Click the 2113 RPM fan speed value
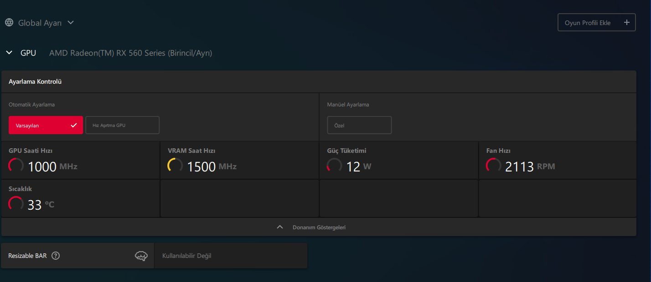Viewport: 651px width, 282px height. (x=530, y=166)
